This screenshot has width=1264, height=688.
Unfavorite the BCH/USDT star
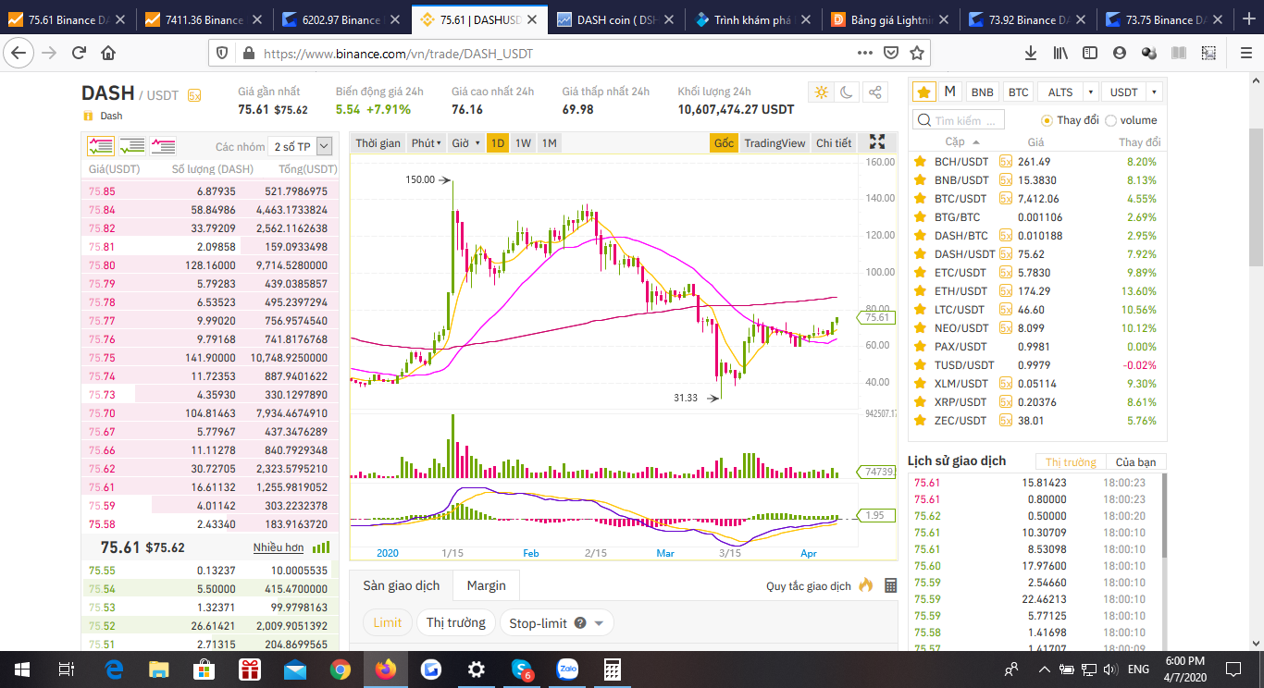point(920,162)
